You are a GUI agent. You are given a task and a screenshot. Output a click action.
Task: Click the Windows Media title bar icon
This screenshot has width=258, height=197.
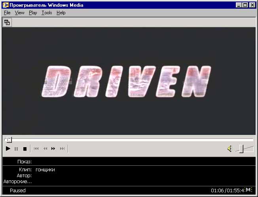[6, 5]
